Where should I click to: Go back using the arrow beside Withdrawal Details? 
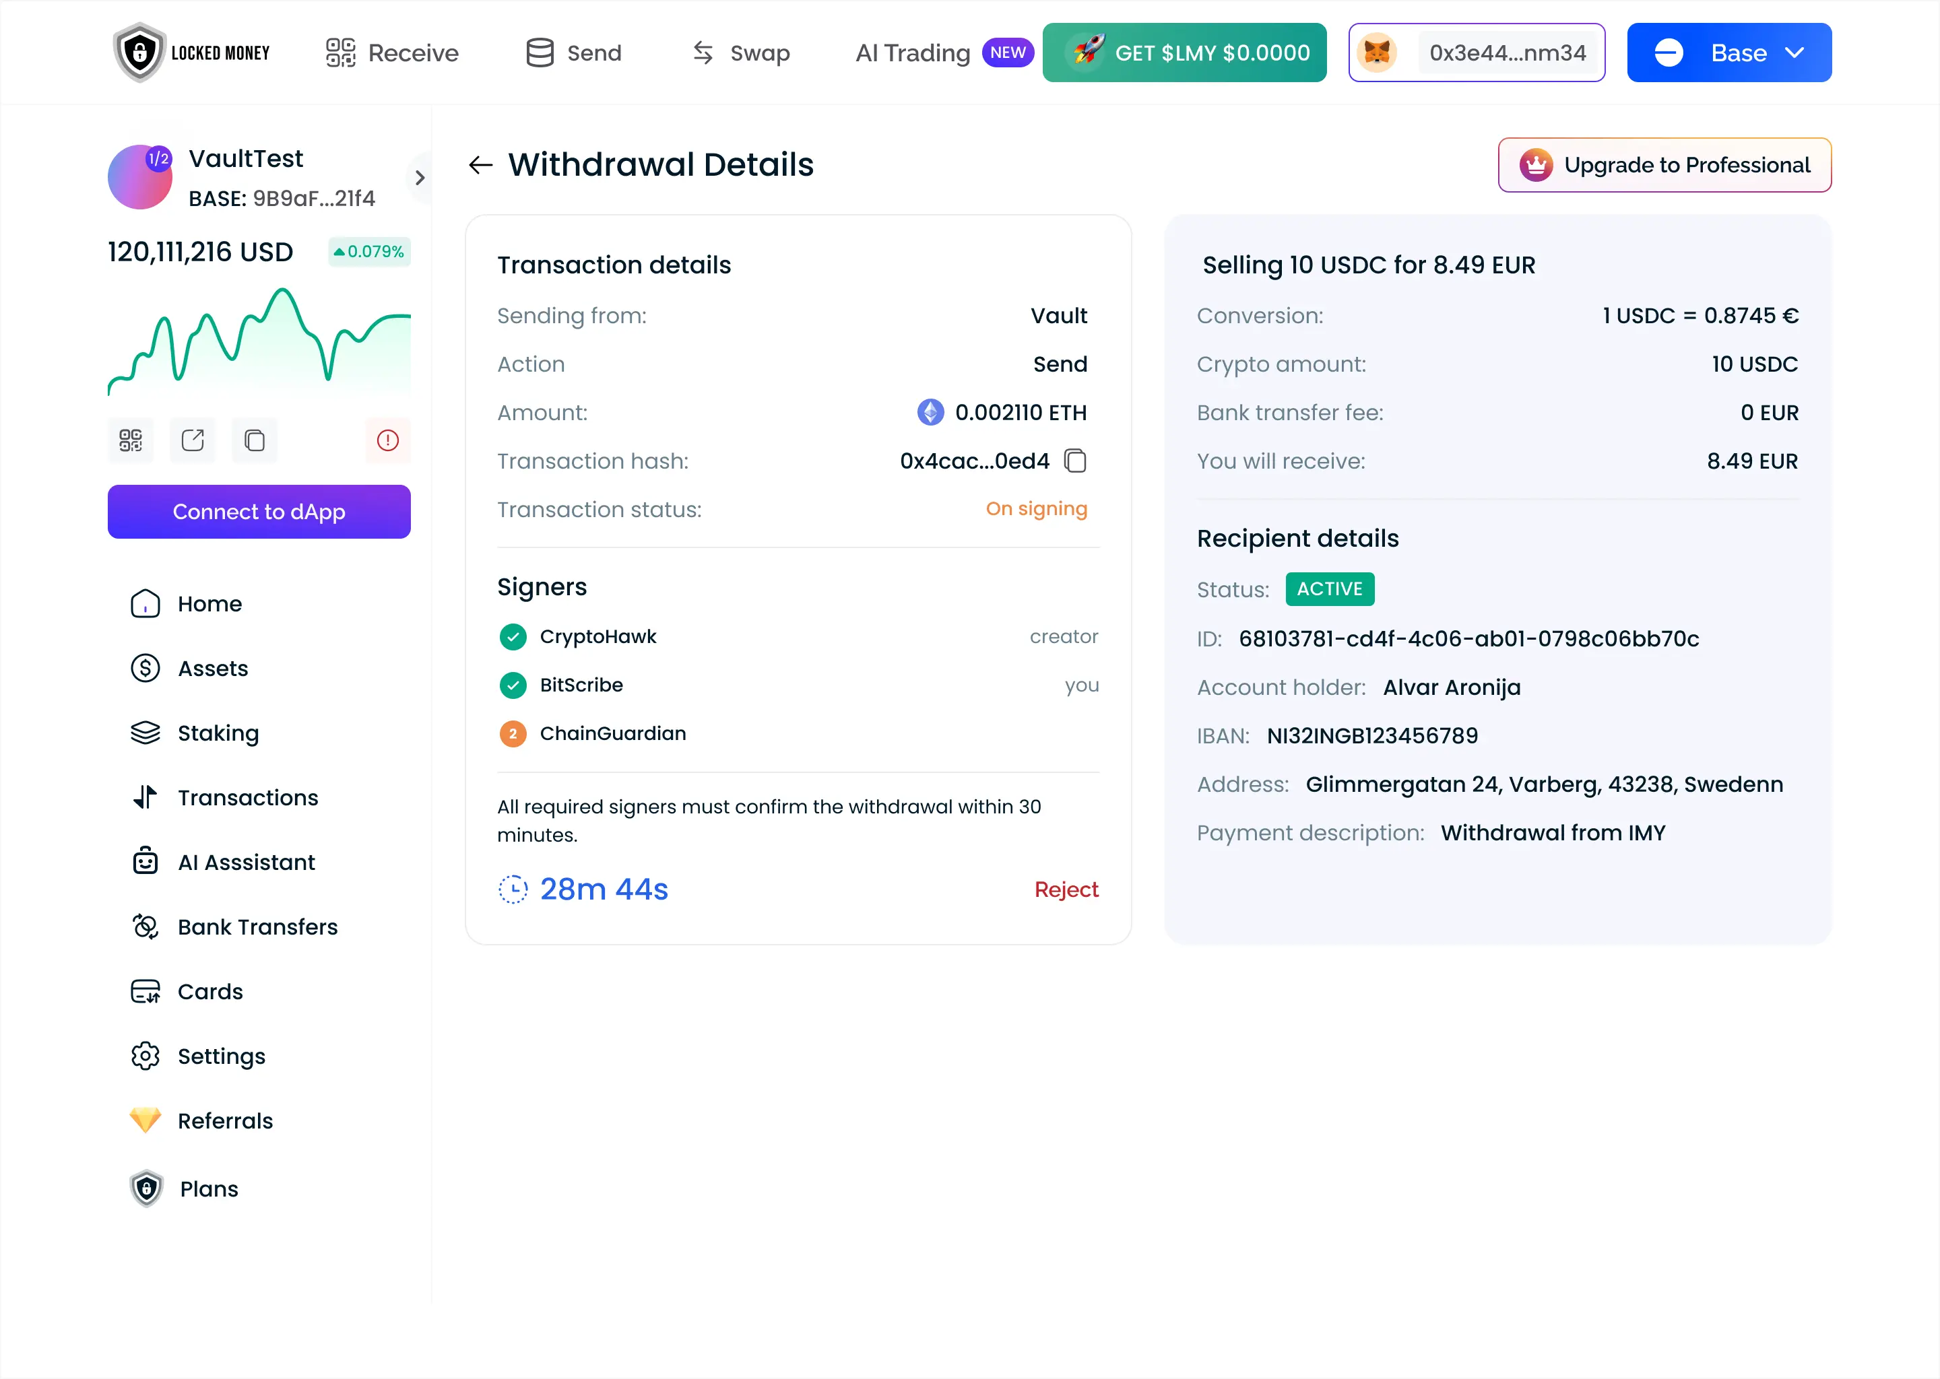point(481,165)
